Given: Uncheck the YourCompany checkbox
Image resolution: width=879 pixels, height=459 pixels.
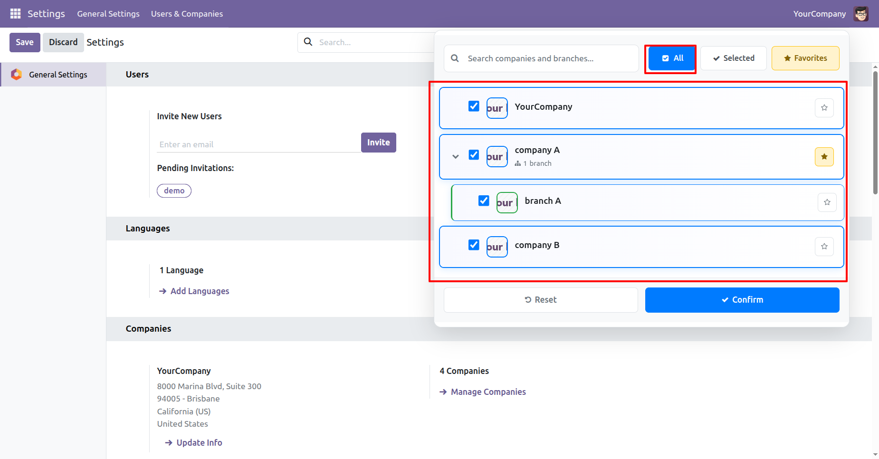Looking at the screenshot, I should click(x=474, y=106).
